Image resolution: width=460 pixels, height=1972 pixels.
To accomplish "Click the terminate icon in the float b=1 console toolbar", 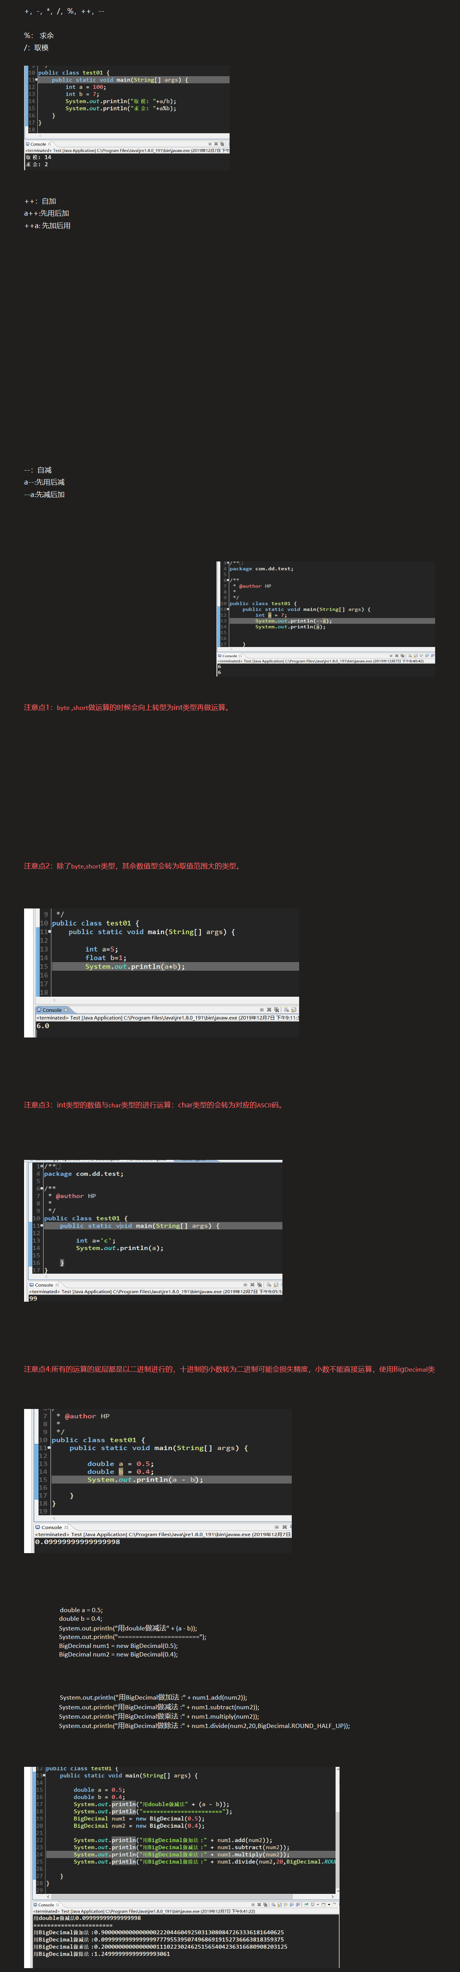I will pos(262,1010).
